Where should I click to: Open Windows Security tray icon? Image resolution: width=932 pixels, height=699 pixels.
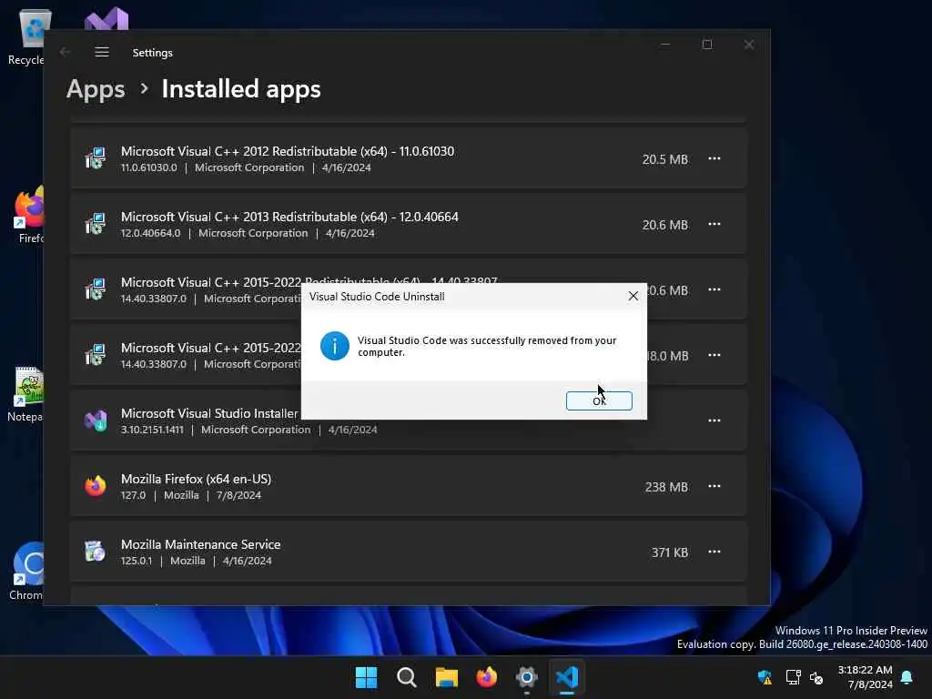[x=765, y=677]
